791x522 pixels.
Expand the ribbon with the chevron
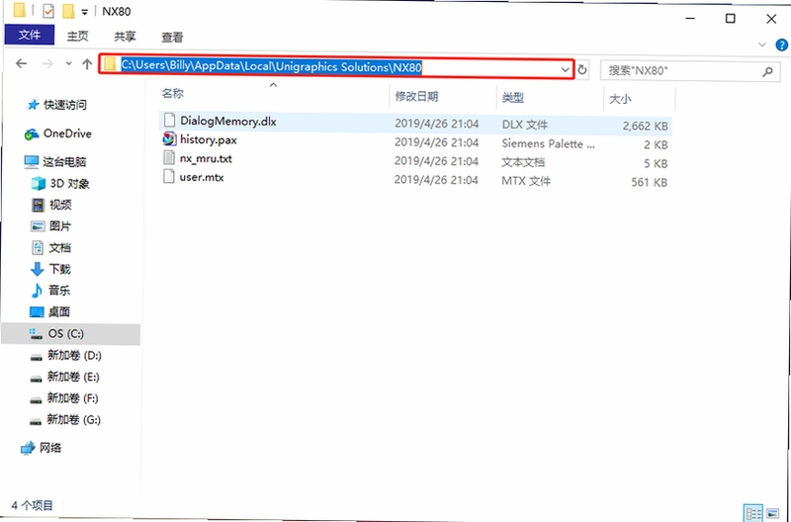pyautogui.click(x=762, y=44)
